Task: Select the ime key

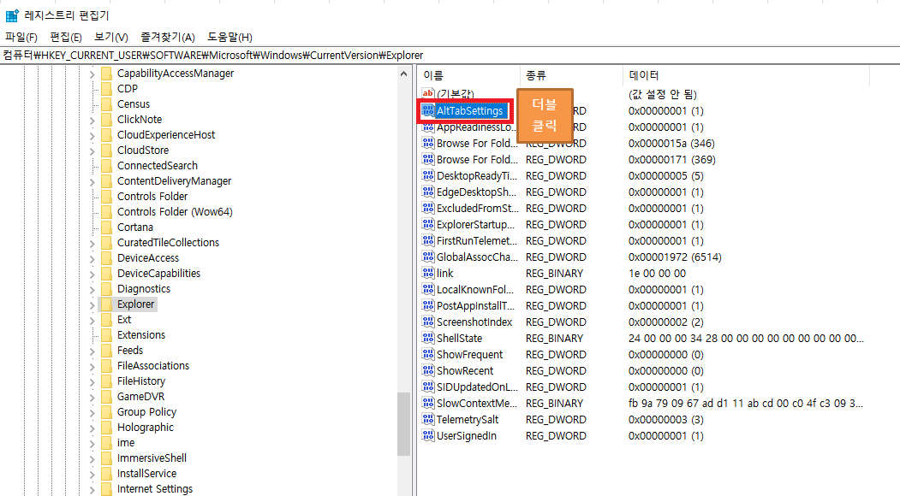Action: point(126,443)
